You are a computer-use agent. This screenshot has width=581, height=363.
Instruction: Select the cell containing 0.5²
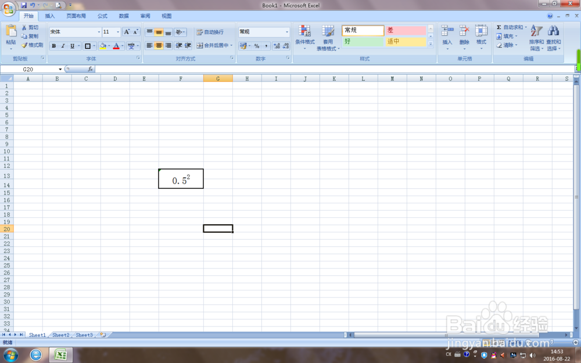click(181, 178)
